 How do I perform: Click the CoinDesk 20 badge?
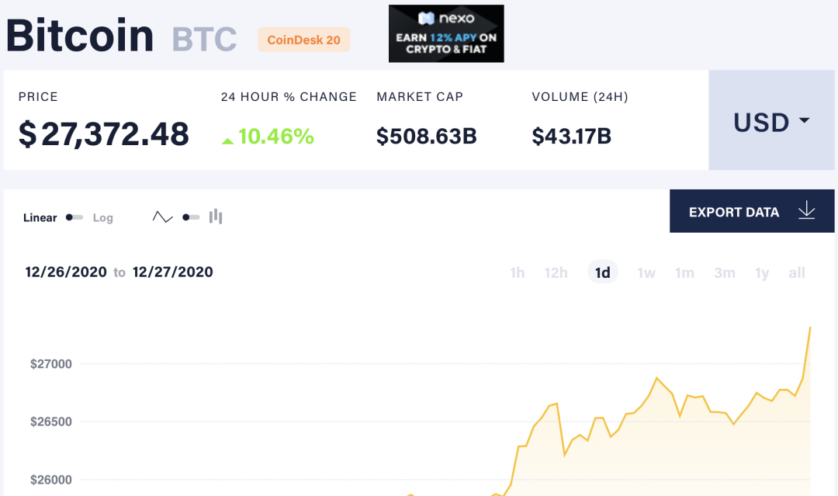[x=303, y=40]
